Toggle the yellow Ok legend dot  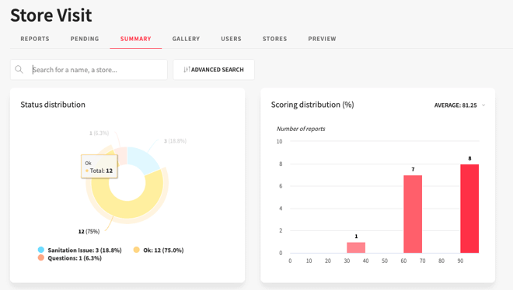(137, 250)
